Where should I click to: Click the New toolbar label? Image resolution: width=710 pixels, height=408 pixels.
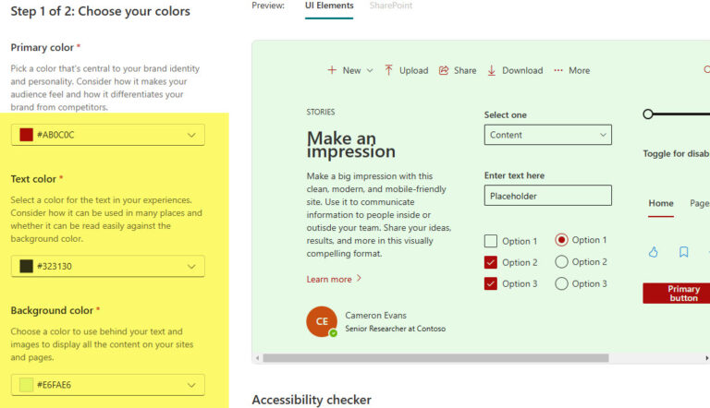pyautogui.click(x=352, y=70)
